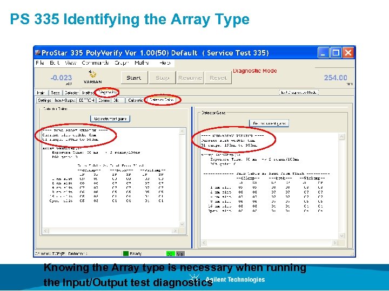This screenshot has height=291, width=389.
Task: Select the Detector Gains sub-tab
Action: [x=162, y=100]
